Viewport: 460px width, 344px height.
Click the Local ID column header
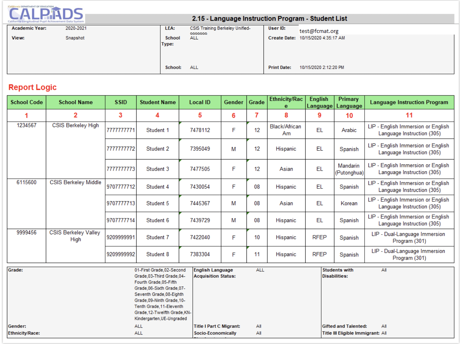pyautogui.click(x=200, y=102)
